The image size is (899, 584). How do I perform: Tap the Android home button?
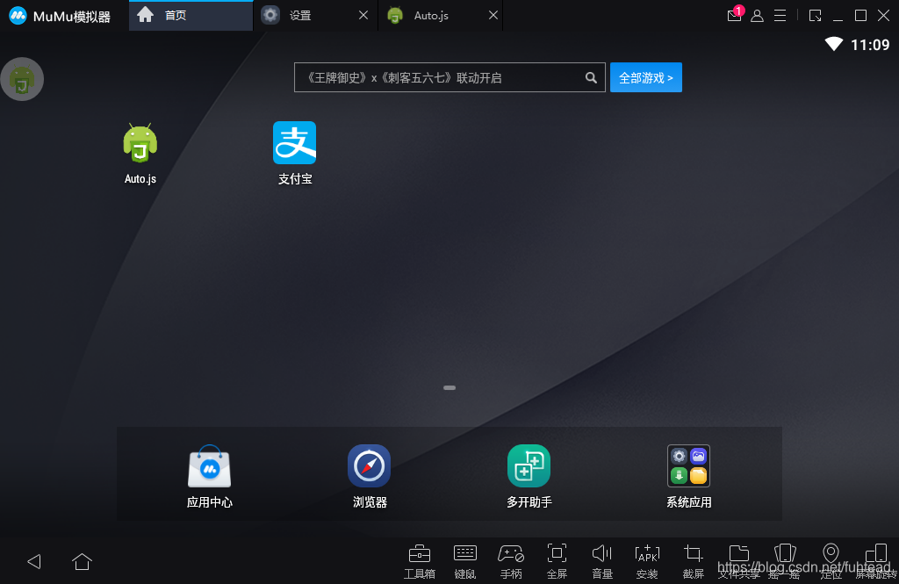[82, 561]
